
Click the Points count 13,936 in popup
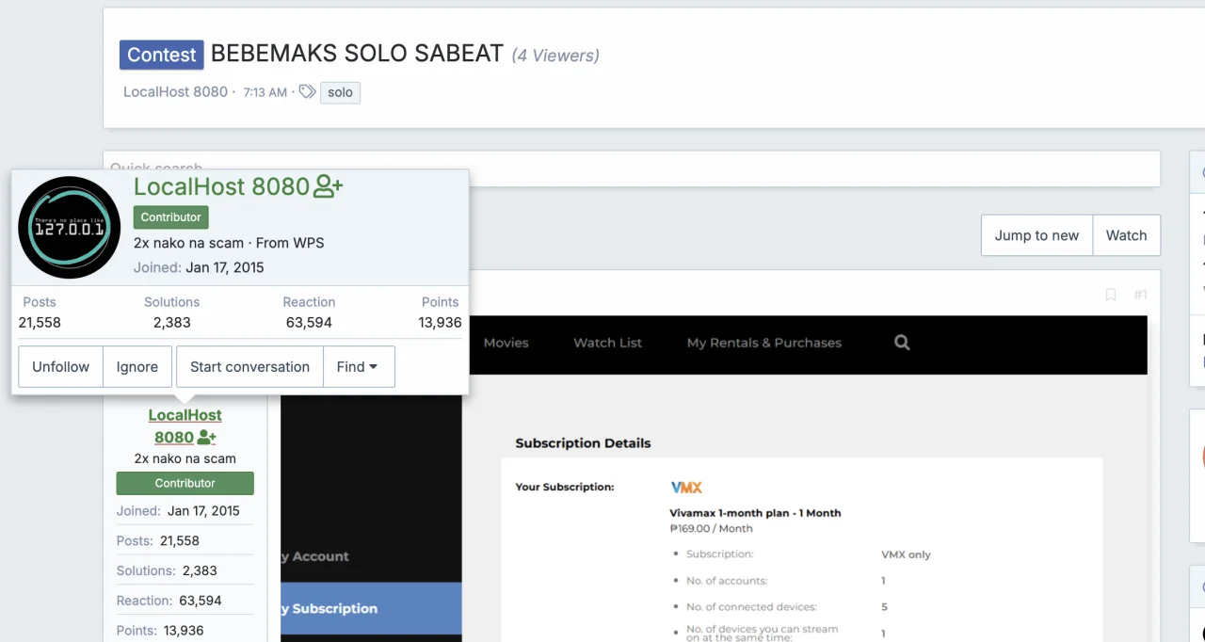(x=440, y=322)
